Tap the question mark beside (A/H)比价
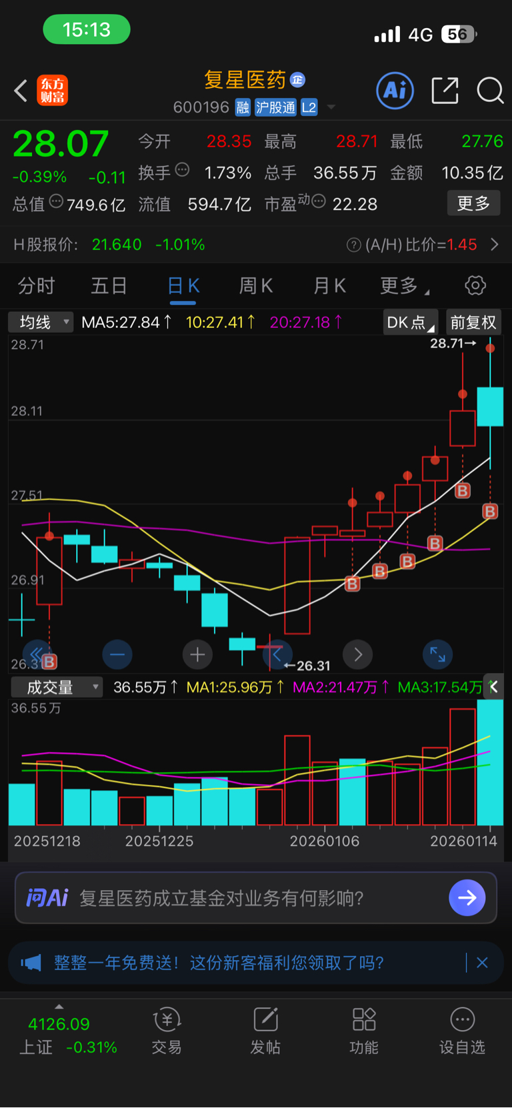Image resolution: width=512 pixels, height=1108 pixels. (x=354, y=245)
